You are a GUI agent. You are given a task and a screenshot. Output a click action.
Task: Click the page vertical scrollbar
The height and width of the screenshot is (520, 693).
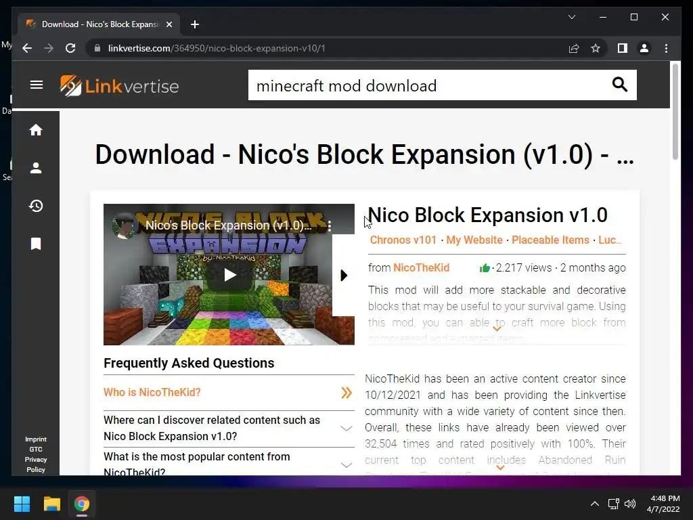(675, 112)
